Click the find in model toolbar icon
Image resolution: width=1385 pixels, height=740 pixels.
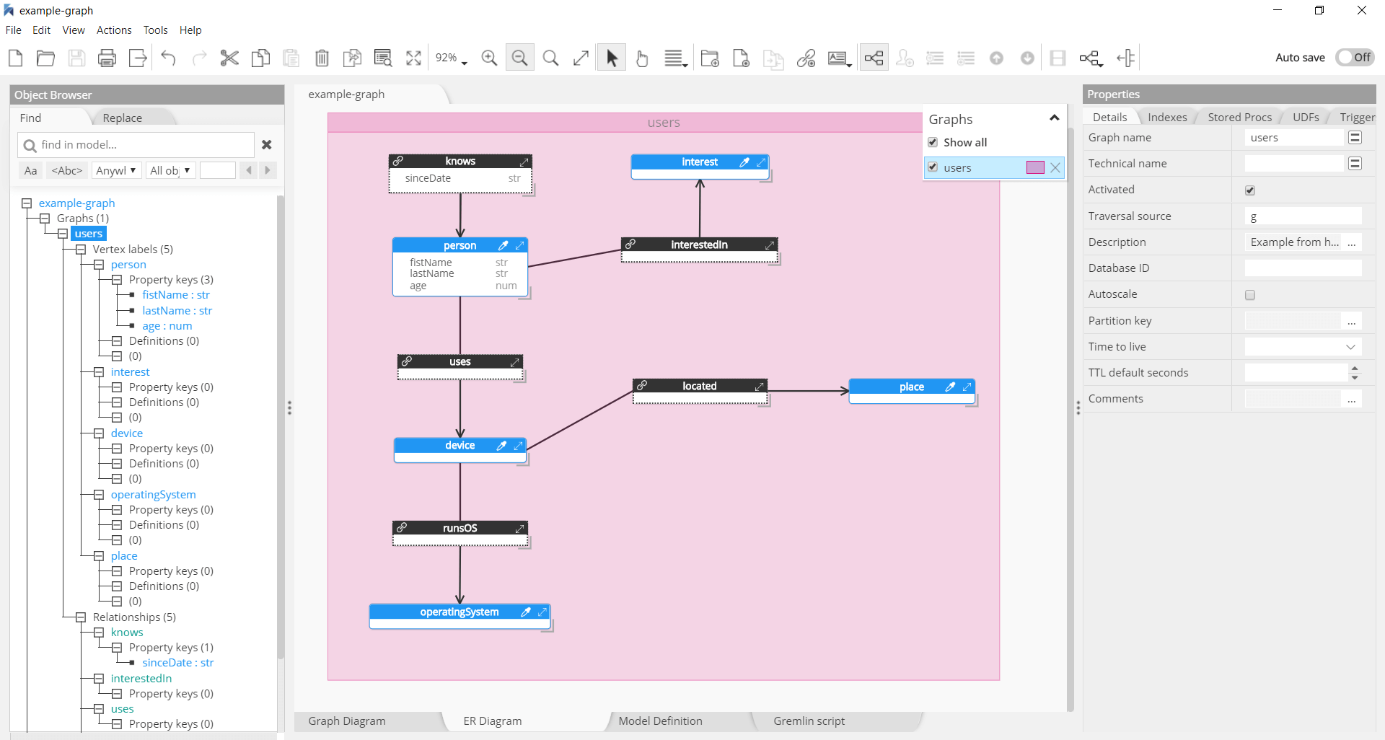[x=383, y=58]
